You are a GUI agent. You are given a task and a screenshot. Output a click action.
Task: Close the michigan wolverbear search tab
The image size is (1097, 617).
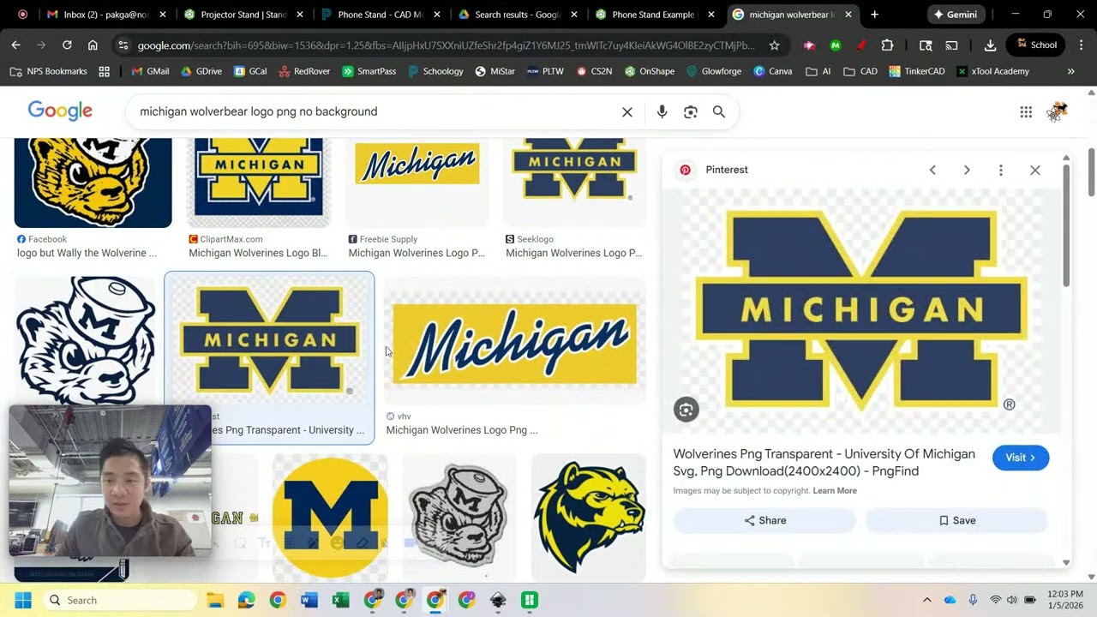(x=848, y=15)
